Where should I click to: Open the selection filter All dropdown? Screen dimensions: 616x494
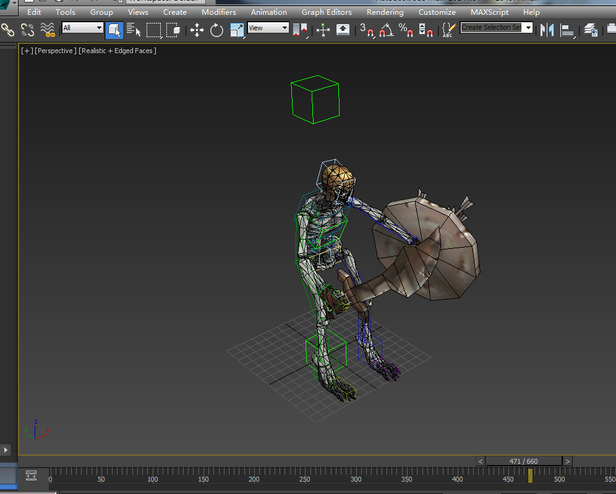(82, 28)
